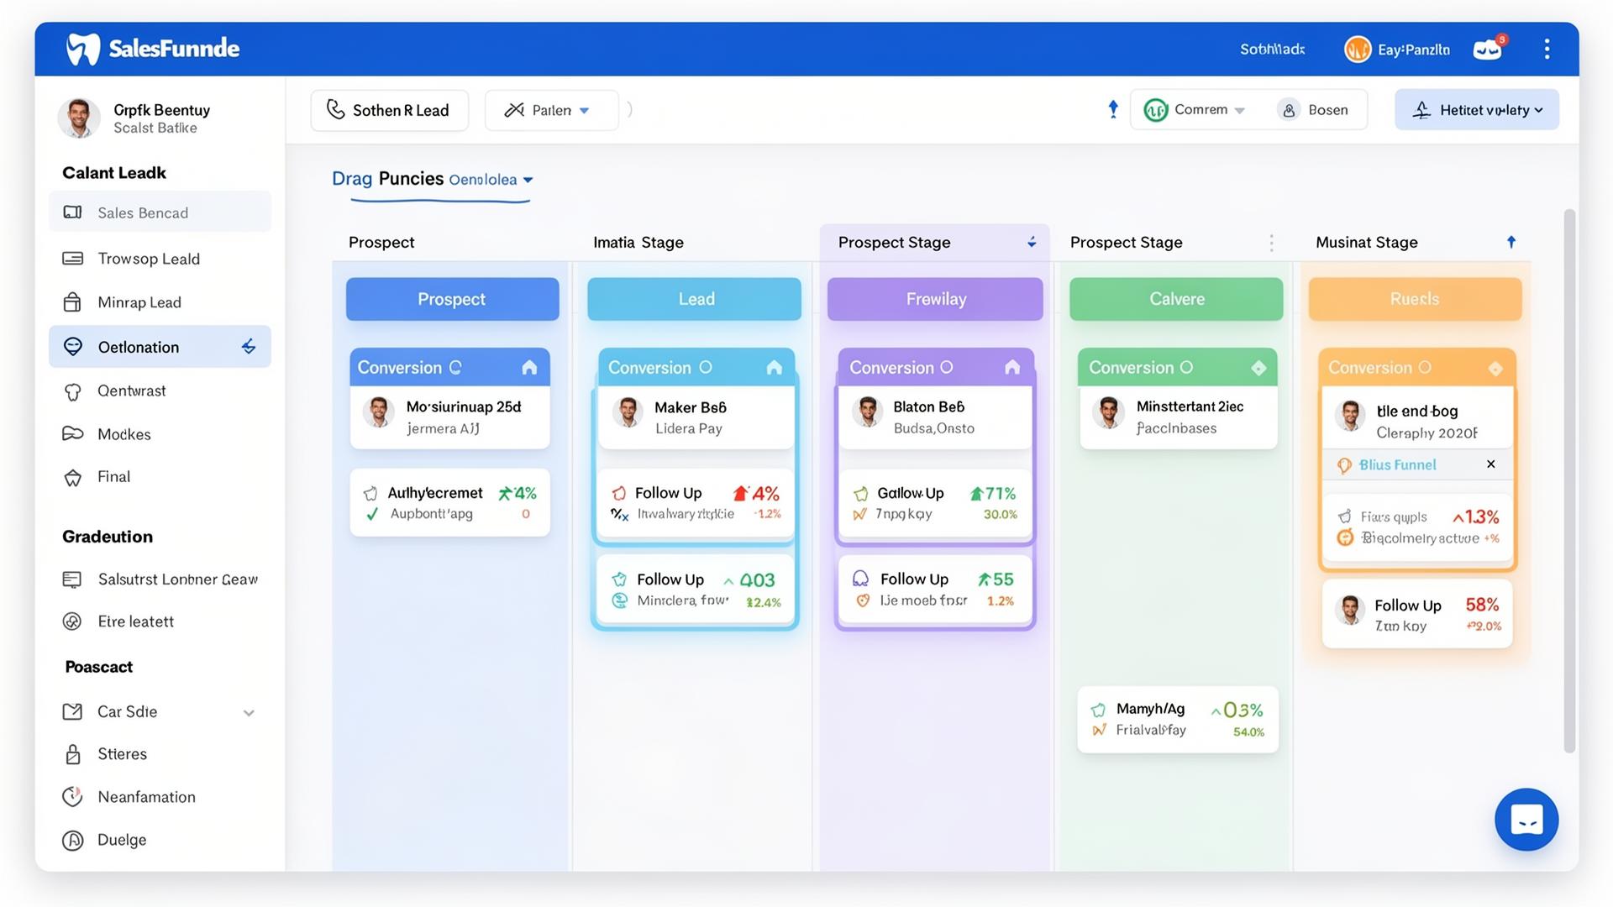
Task: Open the Oenılolea dropdown next to Drag Puncies
Action: [x=491, y=180]
